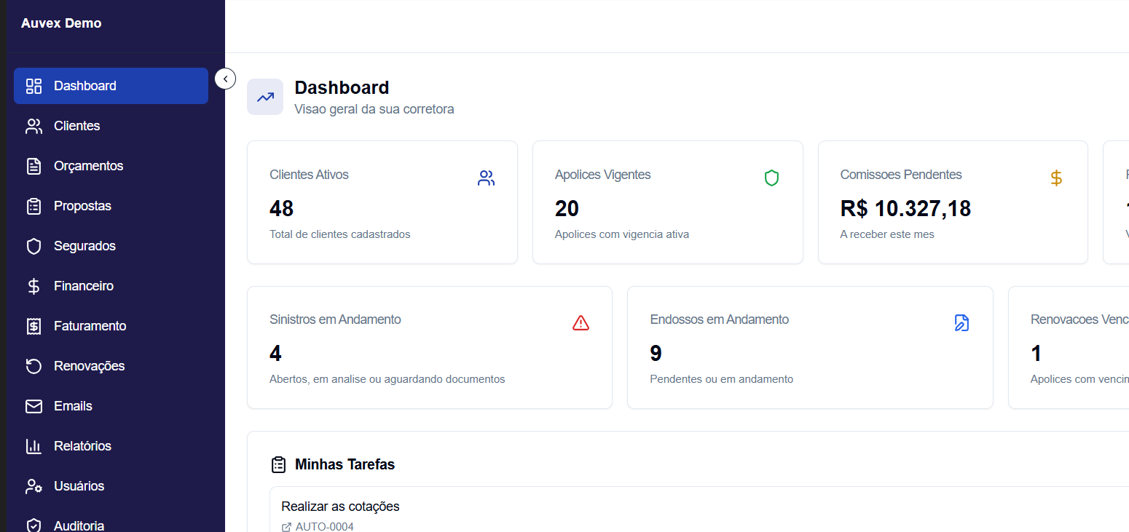This screenshot has width=1129, height=532.
Task: Click the green shield icon on Apolices Vigentes
Action: 772,178
